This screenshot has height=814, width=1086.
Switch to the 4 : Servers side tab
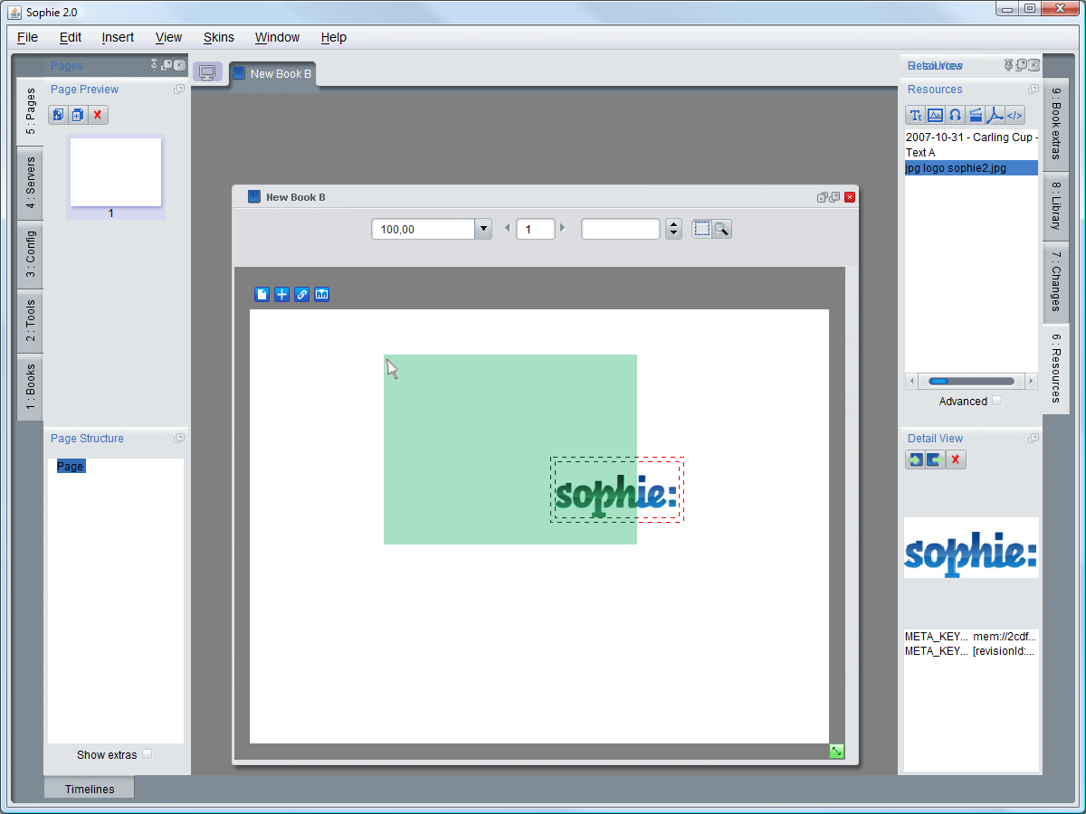click(x=30, y=184)
